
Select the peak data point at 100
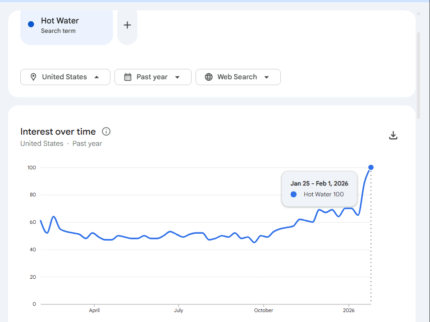(371, 168)
